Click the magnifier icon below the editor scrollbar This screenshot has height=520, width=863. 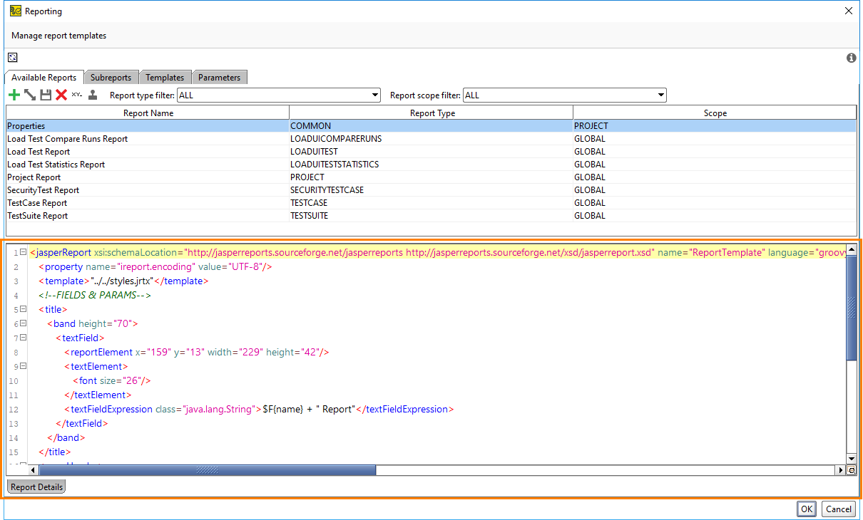pos(852,470)
